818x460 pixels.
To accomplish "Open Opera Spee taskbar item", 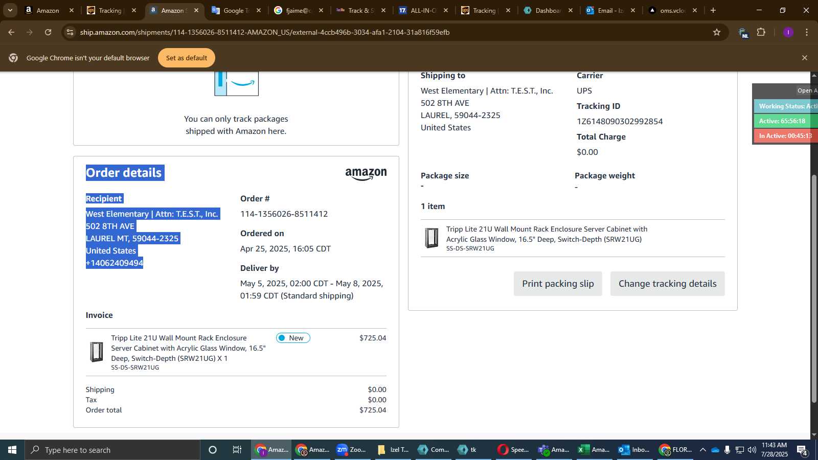I will coord(513,450).
